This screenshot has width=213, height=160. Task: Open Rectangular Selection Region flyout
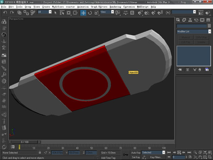(x=69, y=13)
